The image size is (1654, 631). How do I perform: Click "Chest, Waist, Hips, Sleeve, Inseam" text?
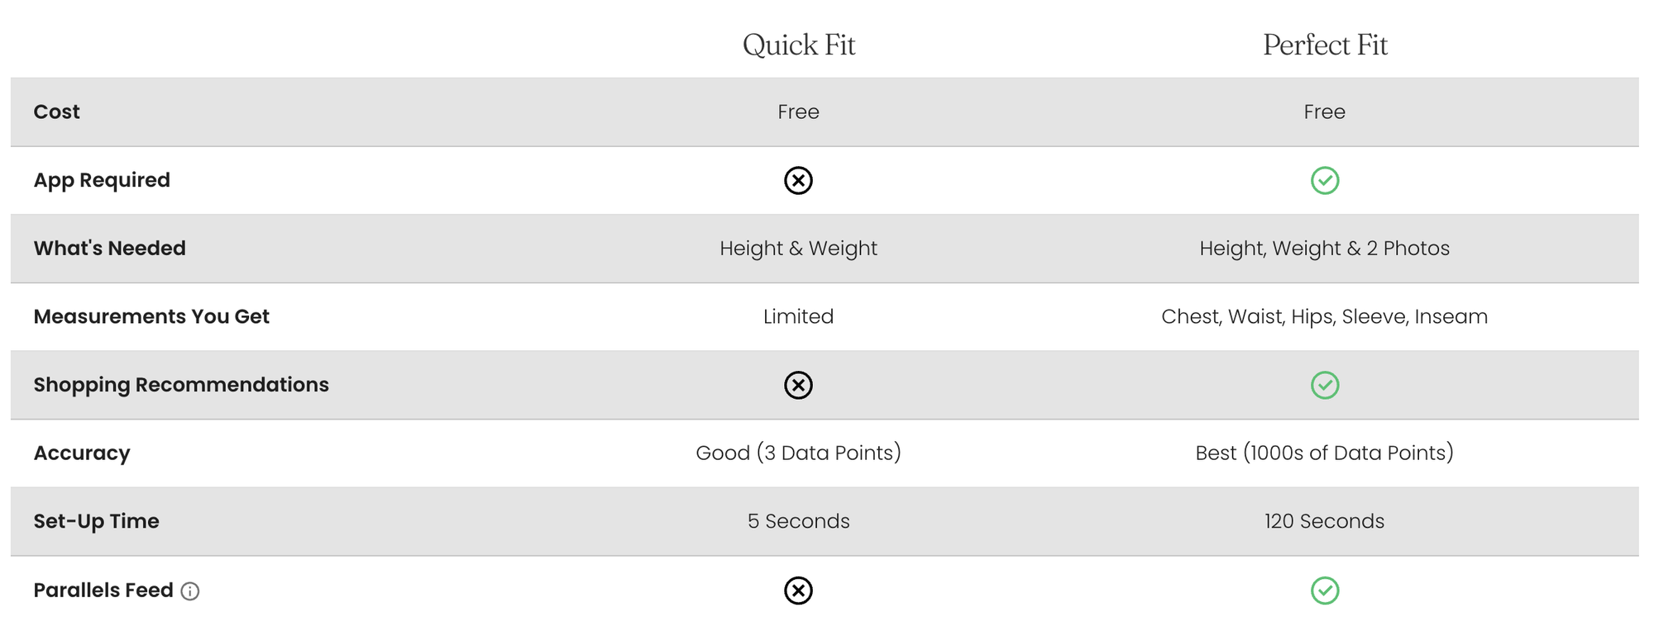(x=1324, y=316)
